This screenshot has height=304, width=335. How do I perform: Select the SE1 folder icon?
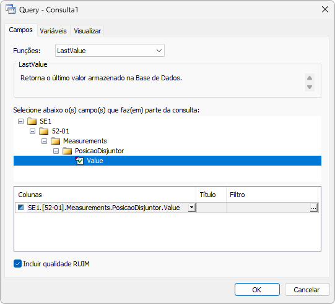[x=32, y=121]
